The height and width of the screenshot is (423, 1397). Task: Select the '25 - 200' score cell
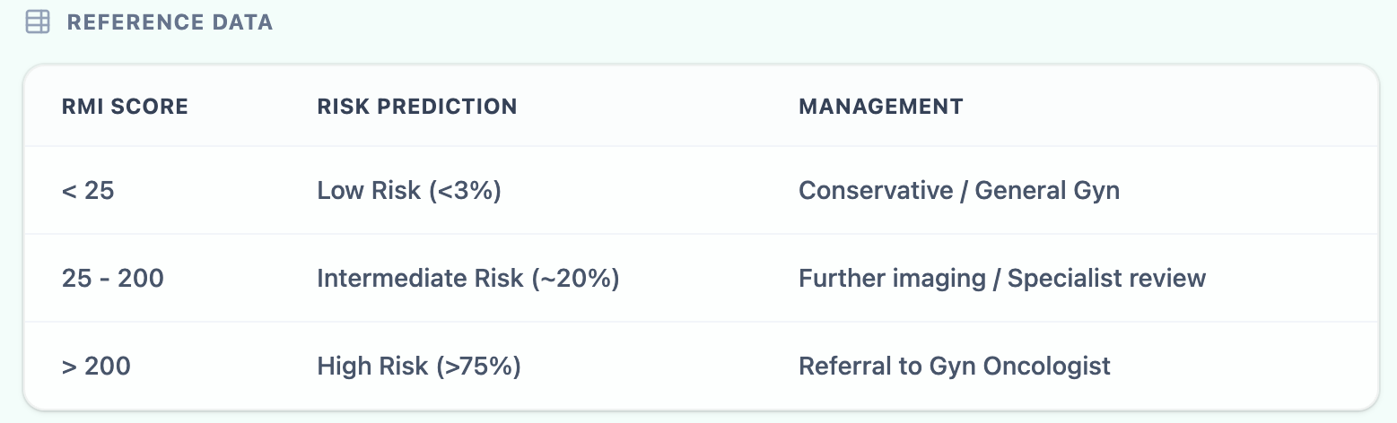[112, 279]
